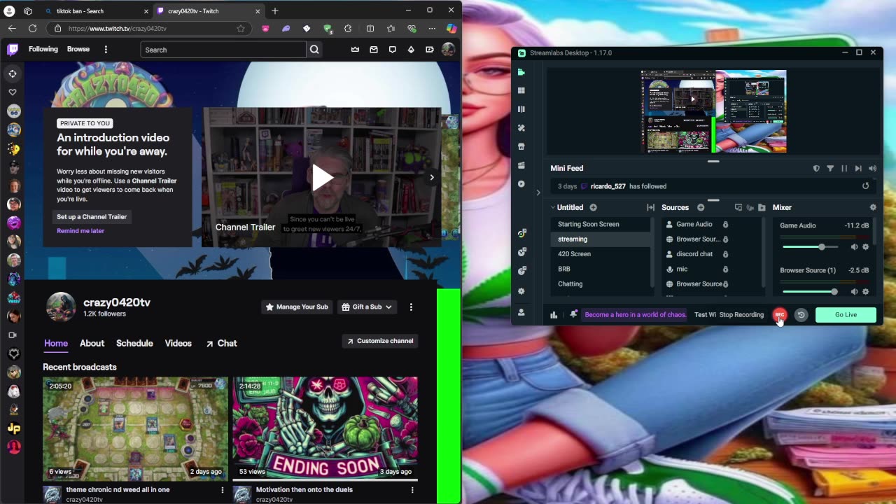896x504 pixels.
Task: Open the Following link in Twitch header
Action: click(43, 49)
